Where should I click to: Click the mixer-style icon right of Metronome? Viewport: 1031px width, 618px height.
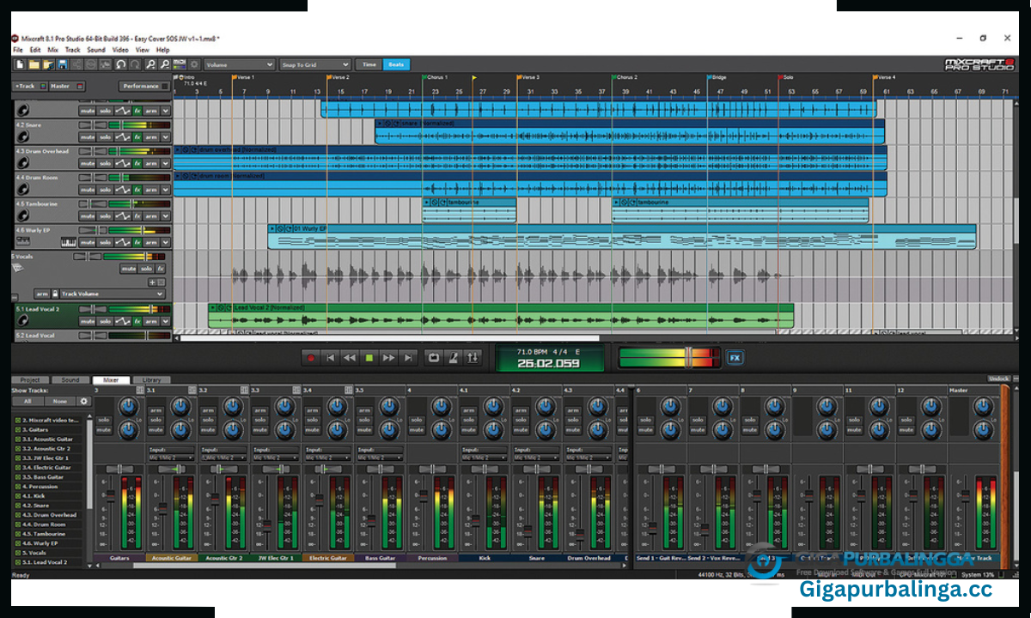point(473,357)
